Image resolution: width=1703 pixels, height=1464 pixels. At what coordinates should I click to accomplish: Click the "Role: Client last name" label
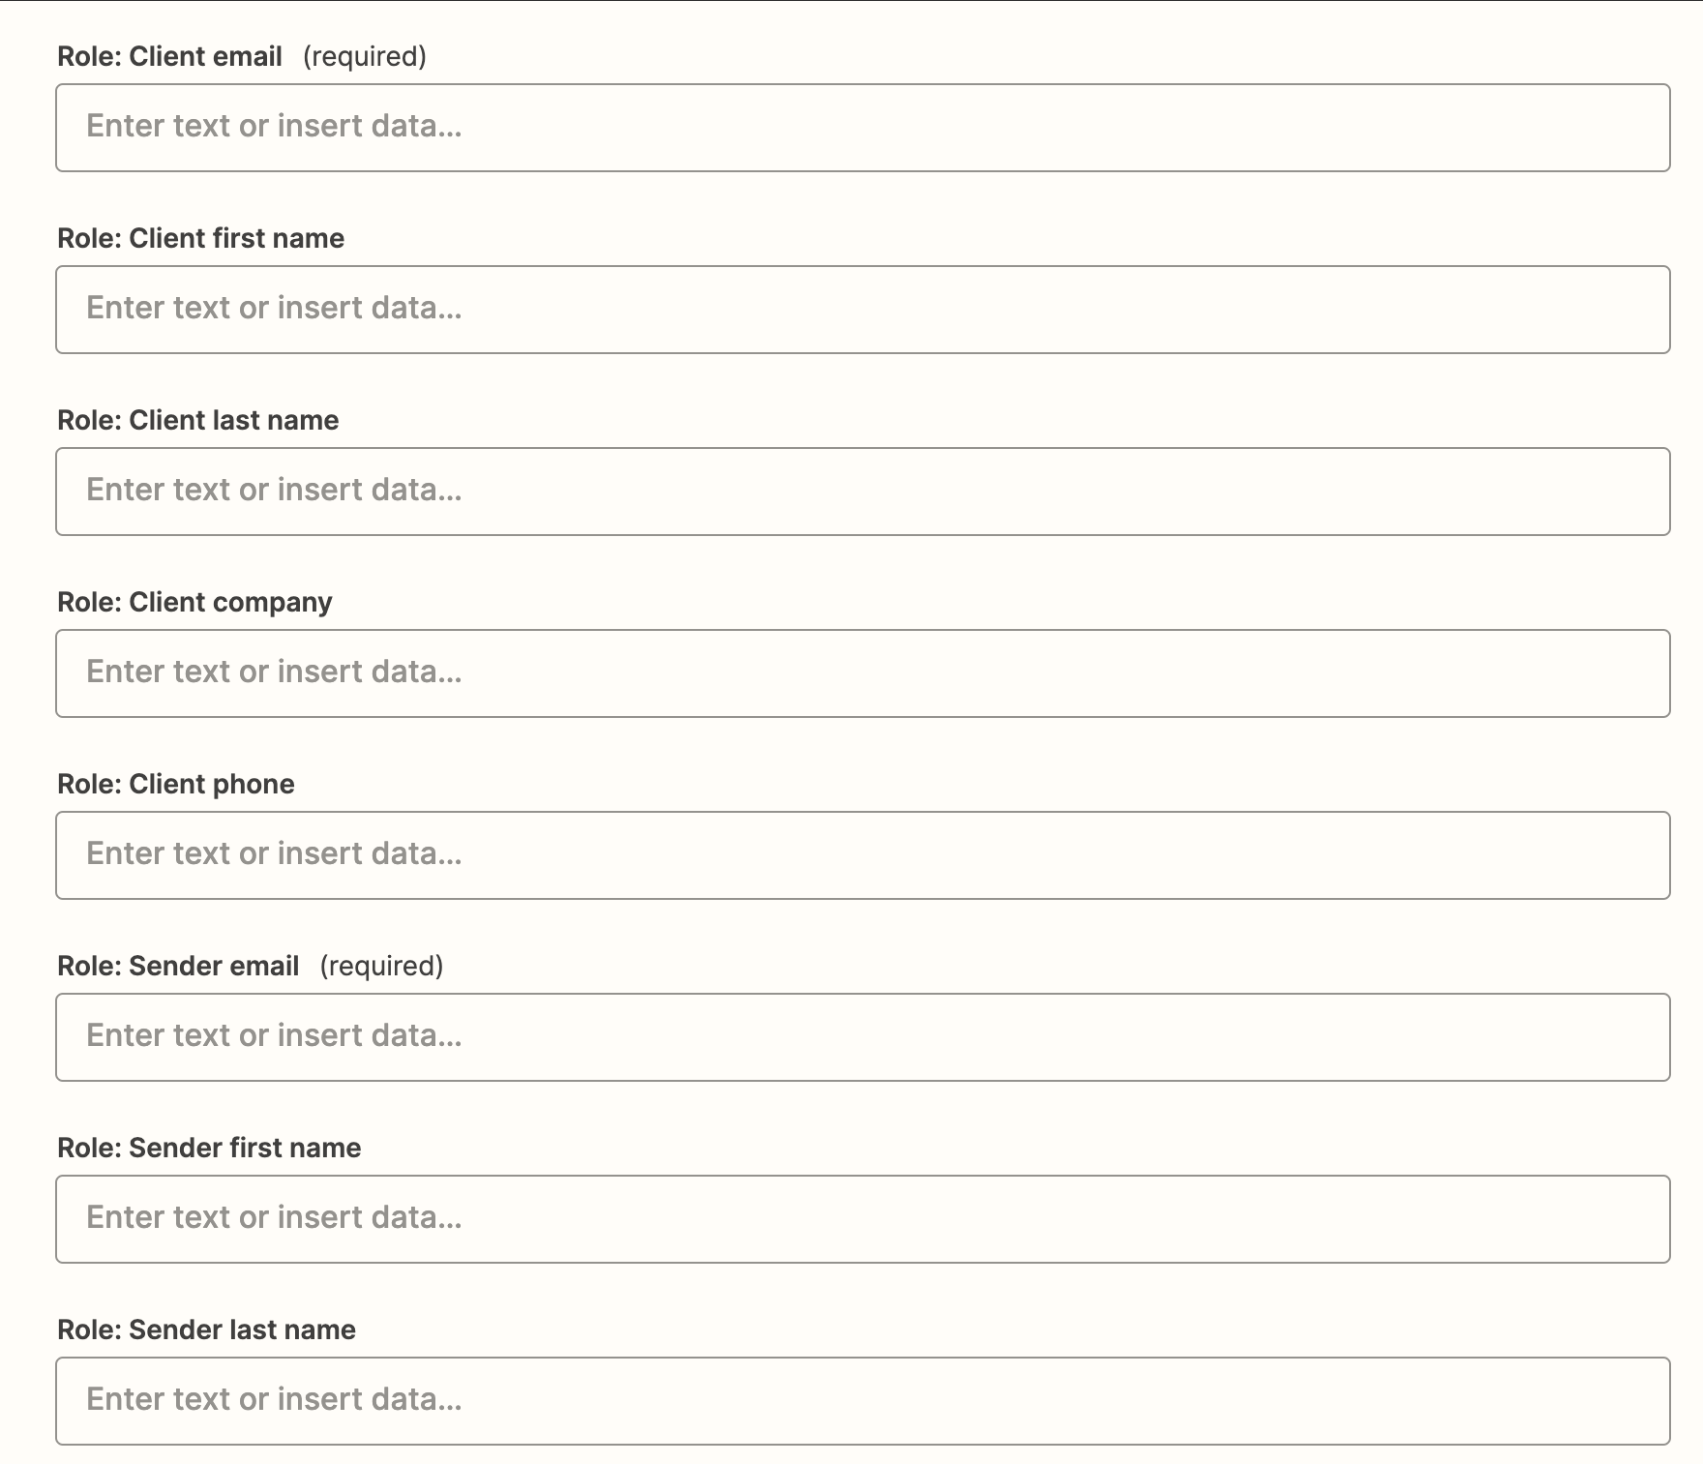198,420
